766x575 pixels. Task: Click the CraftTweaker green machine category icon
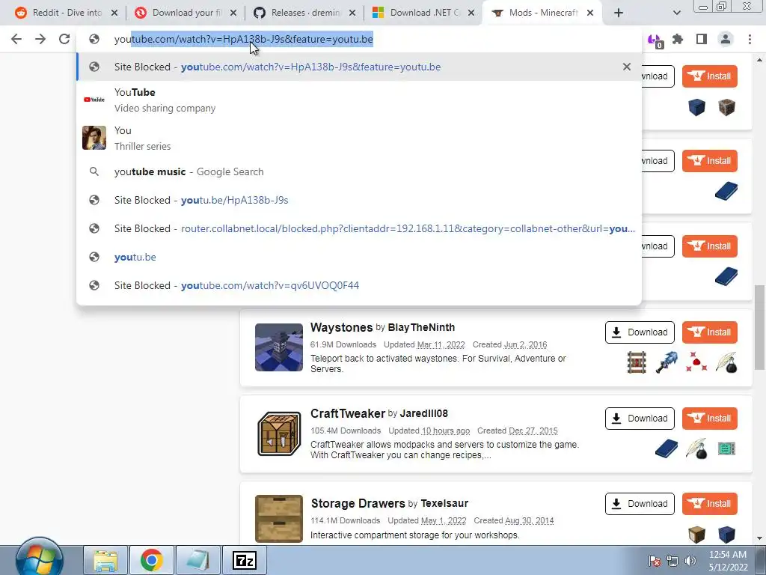coord(726,449)
